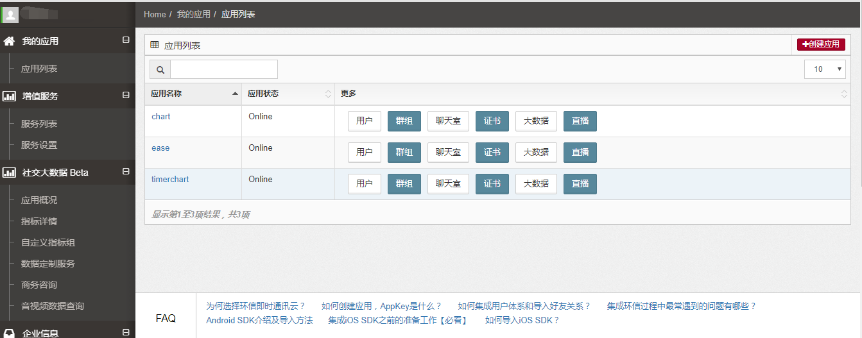Click the chart icon beside 增值服务
The height and width of the screenshot is (338, 862).
pos(9,96)
